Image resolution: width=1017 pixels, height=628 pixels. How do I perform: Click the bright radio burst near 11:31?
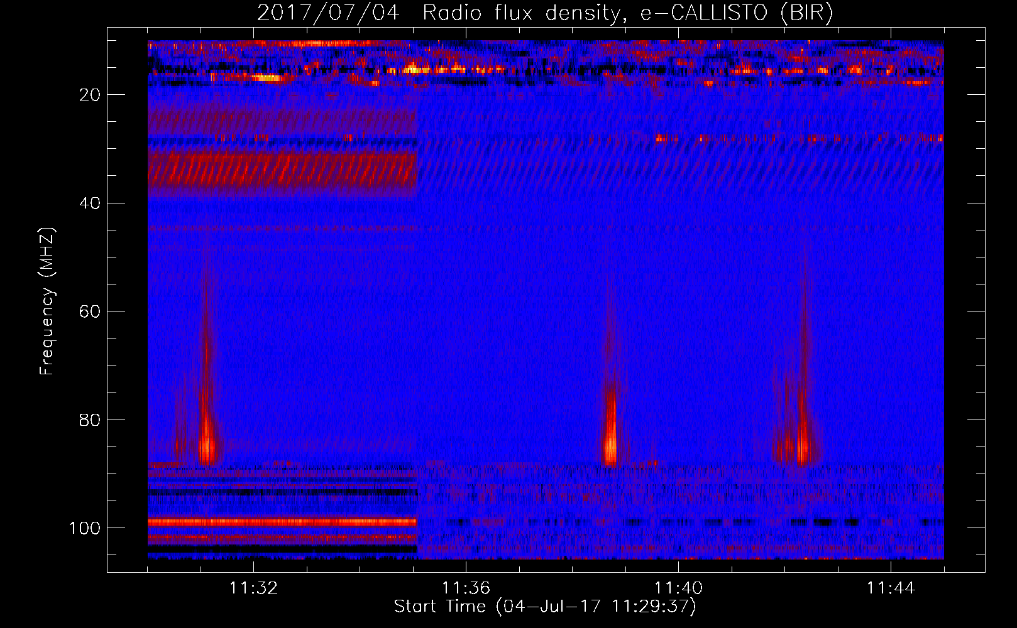[206, 433]
